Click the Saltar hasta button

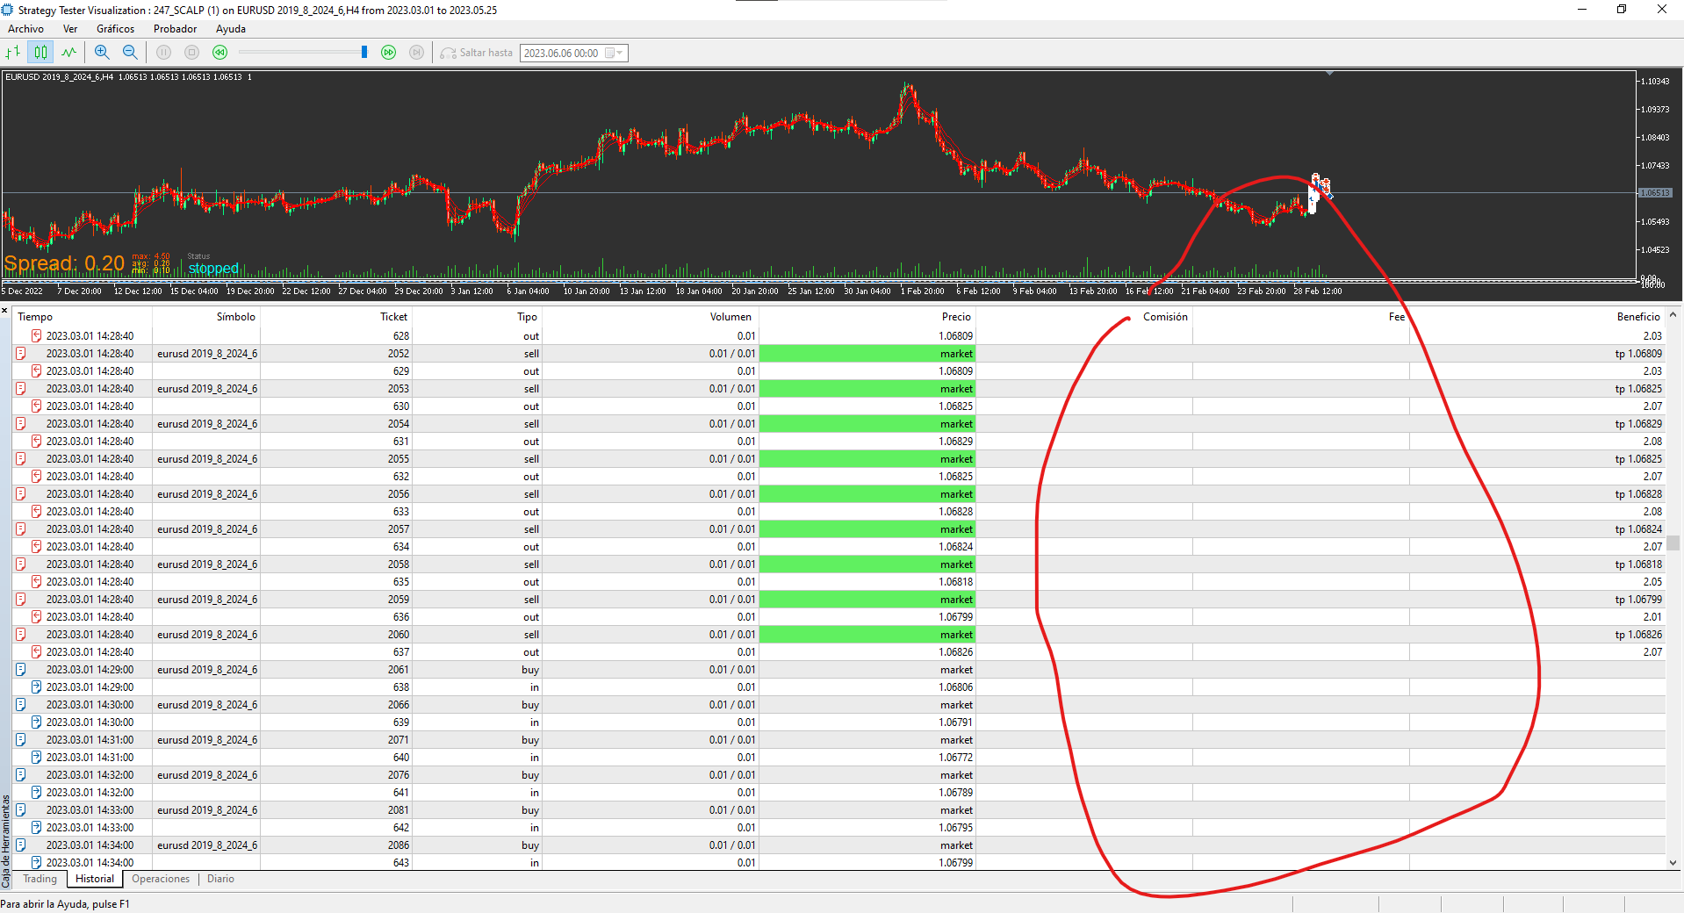coord(477,53)
